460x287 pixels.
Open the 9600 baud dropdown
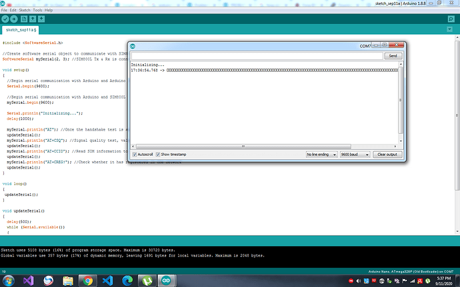pos(355,154)
